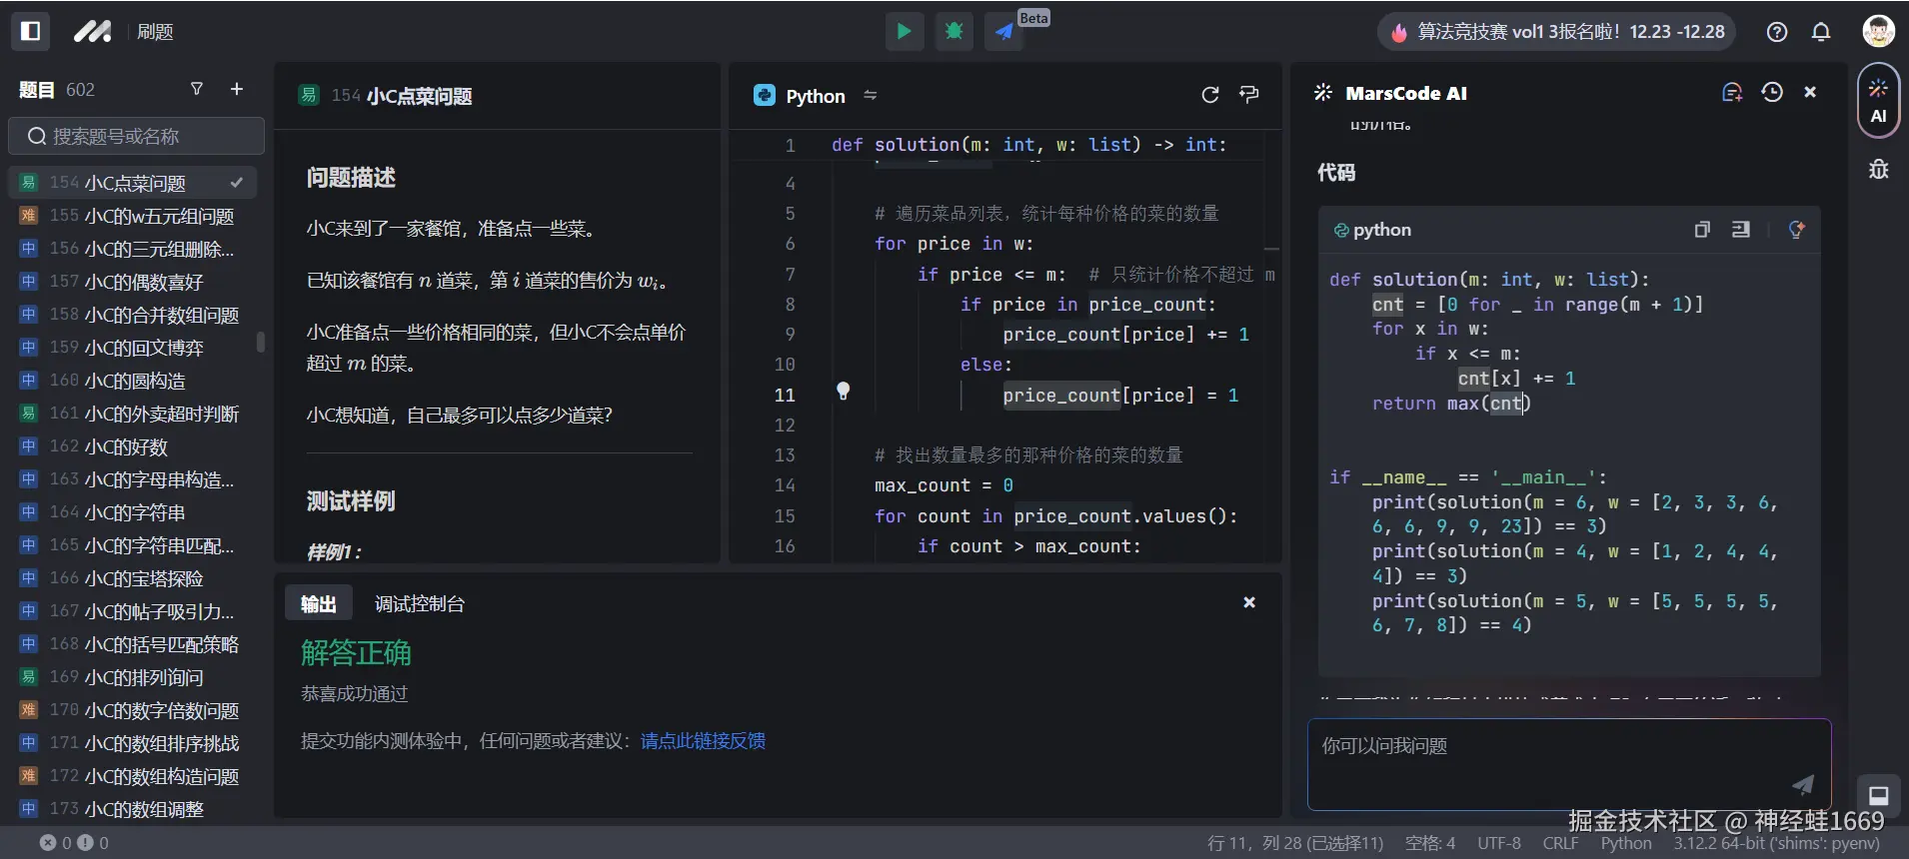Image resolution: width=1909 pixels, height=859 pixels.
Task: Open the 算法竞技赛 vol1 announcement banner
Action: (x=1557, y=32)
